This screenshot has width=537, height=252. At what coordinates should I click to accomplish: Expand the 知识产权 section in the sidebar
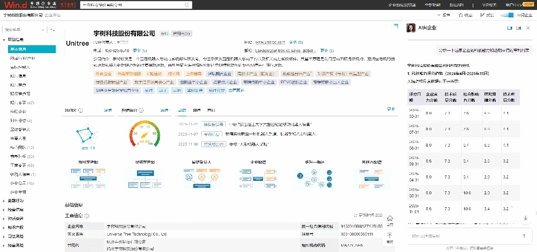(x=4, y=227)
